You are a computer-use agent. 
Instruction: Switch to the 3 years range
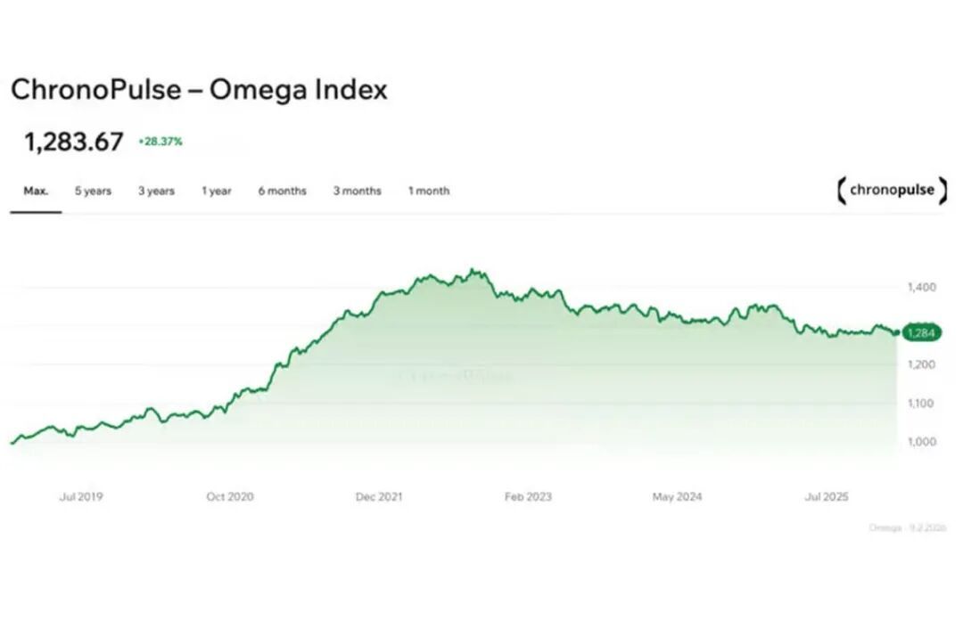click(156, 191)
